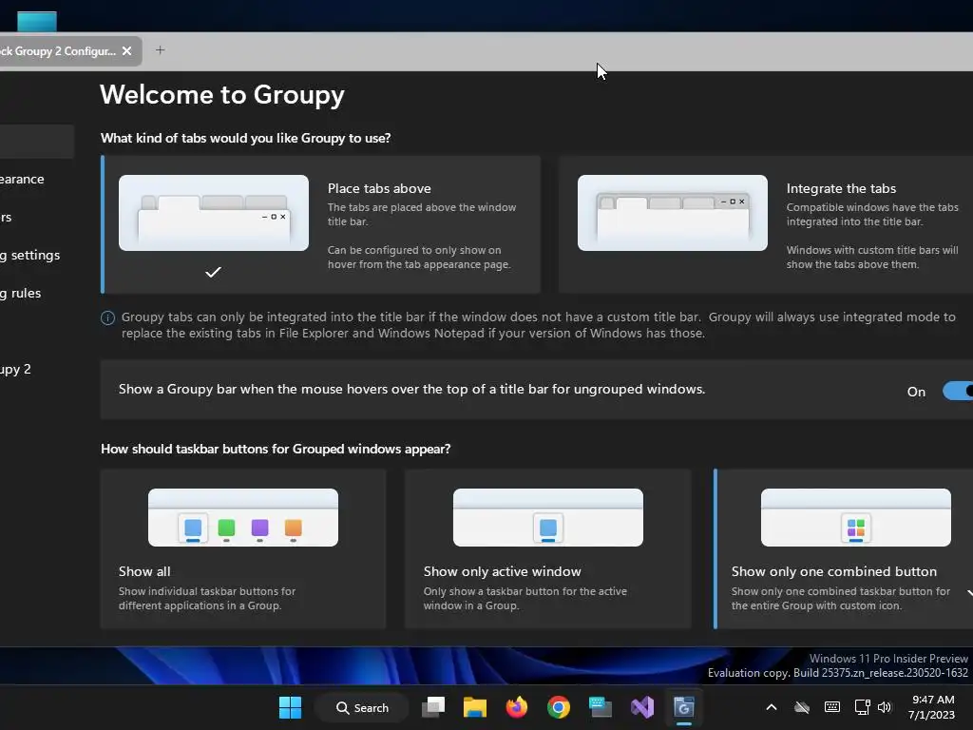
Task: Choose the Place tabs above option
Action: pos(321,224)
